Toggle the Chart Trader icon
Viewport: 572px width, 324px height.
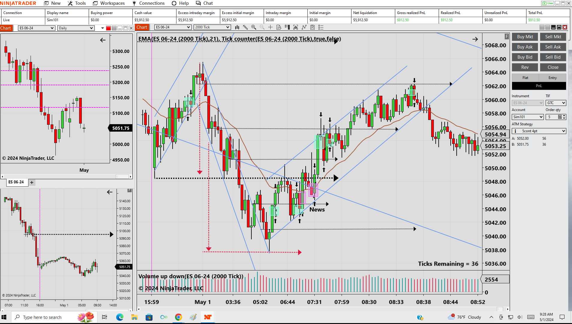coord(287,27)
